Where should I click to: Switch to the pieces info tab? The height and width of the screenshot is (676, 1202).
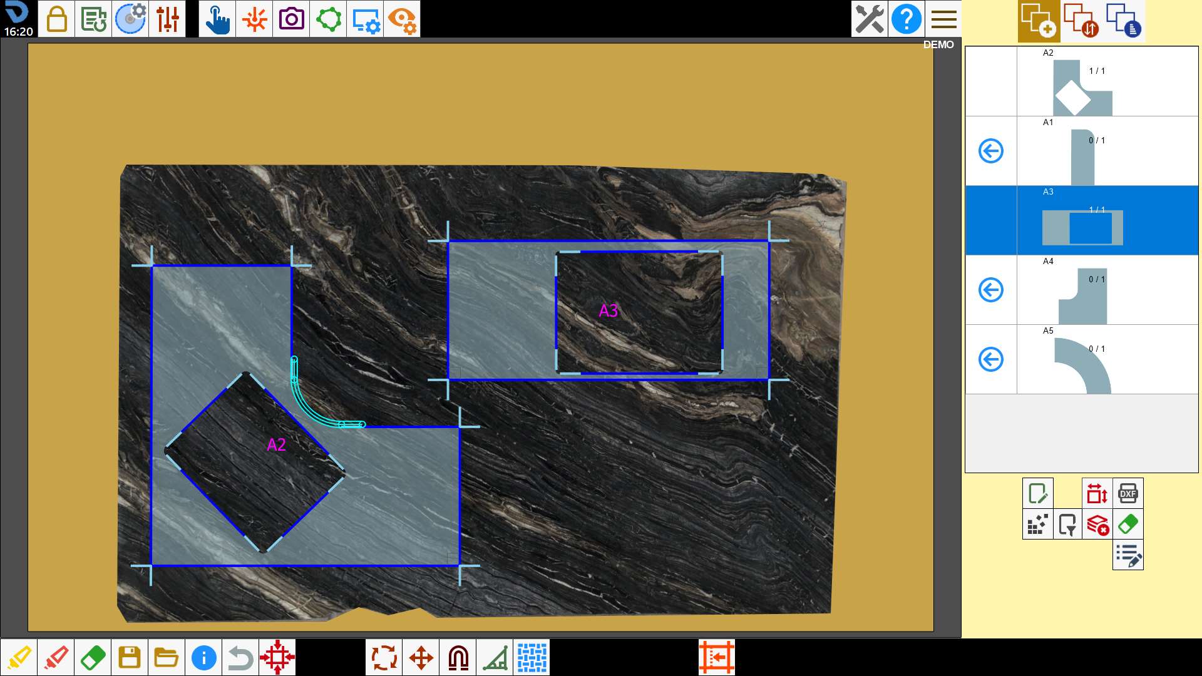(1124, 21)
